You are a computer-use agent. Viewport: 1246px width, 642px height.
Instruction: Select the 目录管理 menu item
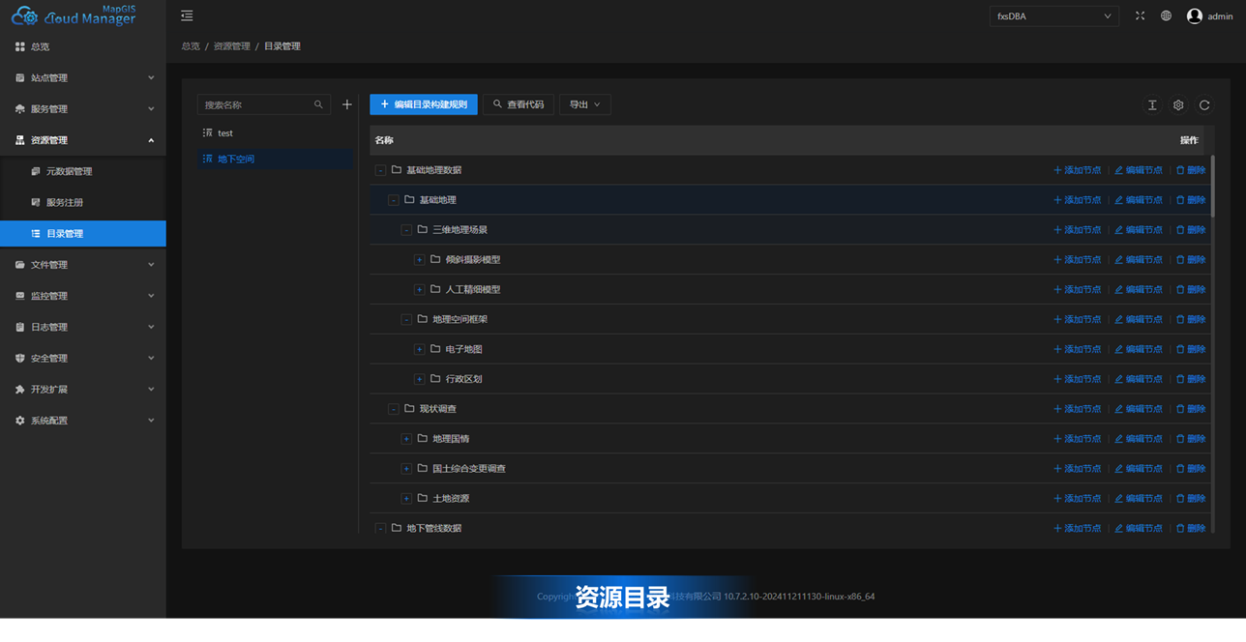click(82, 233)
